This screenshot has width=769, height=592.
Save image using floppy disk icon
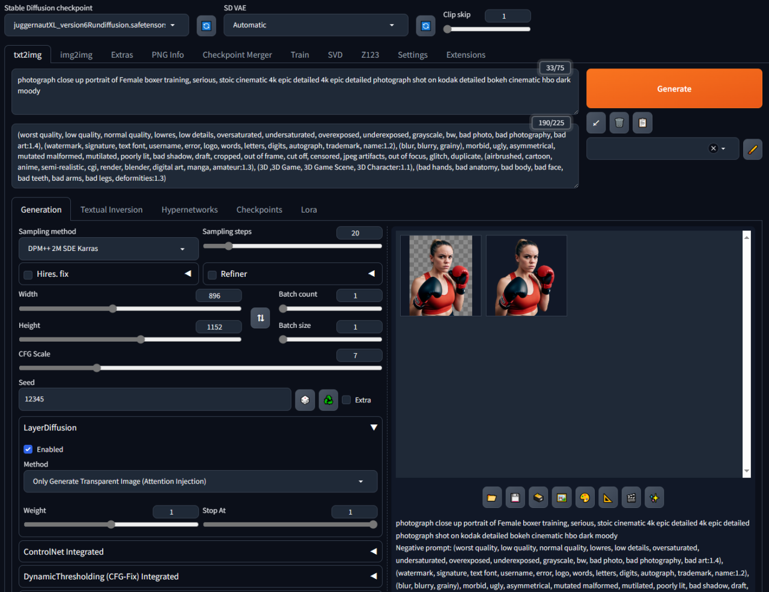click(515, 498)
